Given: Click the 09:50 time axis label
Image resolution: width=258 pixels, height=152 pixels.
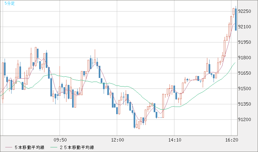Looking at the screenshot, I should tap(60, 140).
